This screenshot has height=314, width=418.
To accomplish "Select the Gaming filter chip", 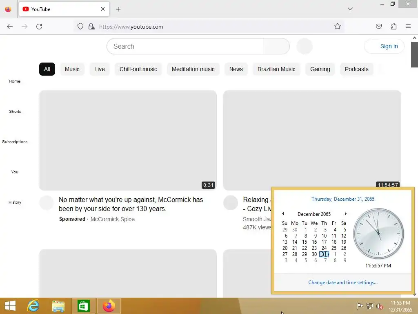I will (320, 69).
